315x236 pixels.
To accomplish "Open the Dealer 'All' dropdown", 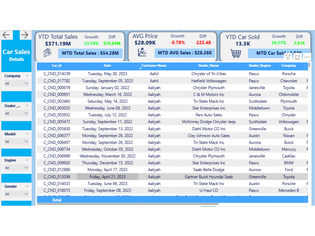I will click(17, 113).
